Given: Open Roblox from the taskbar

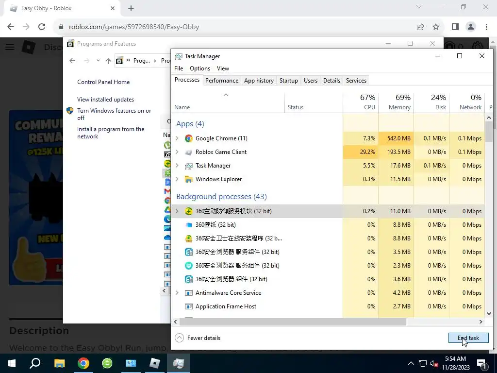Looking at the screenshot, I should (x=155, y=363).
